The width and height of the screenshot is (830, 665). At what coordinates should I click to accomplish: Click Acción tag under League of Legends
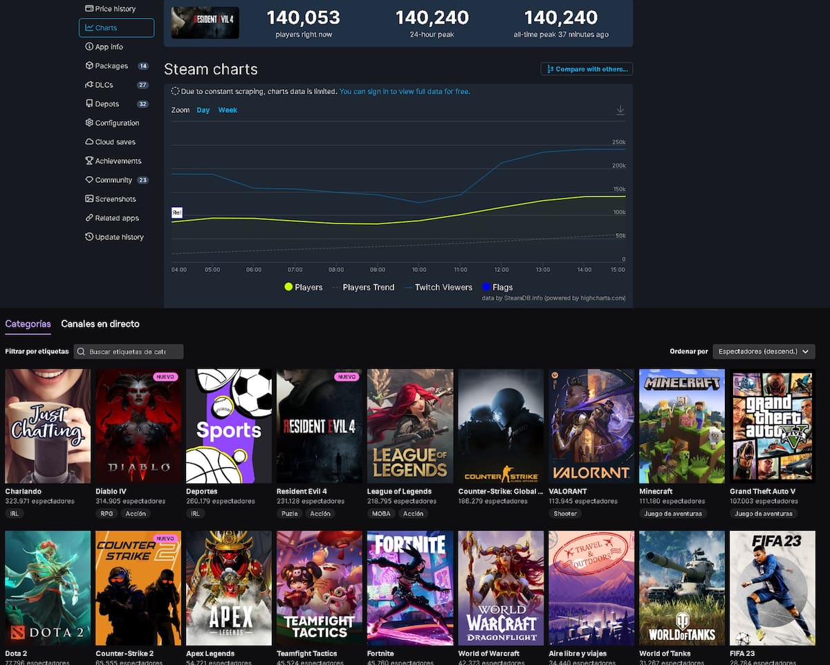pyautogui.click(x=413, y=513)
